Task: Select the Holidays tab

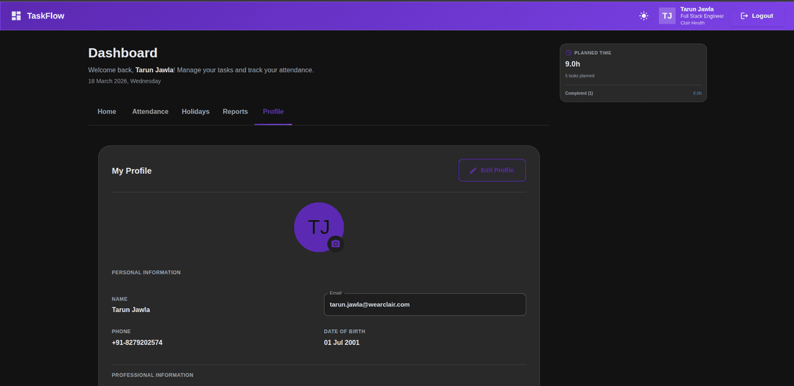Action: tap(195, 111)
